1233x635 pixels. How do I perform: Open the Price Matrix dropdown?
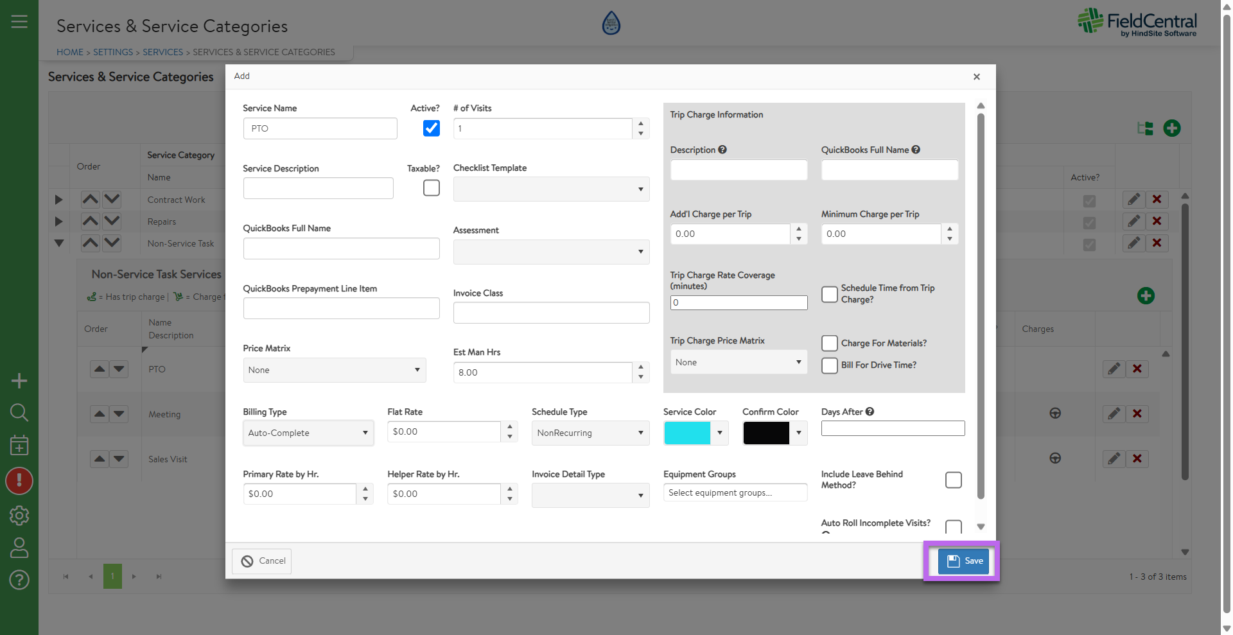point(334,370)
